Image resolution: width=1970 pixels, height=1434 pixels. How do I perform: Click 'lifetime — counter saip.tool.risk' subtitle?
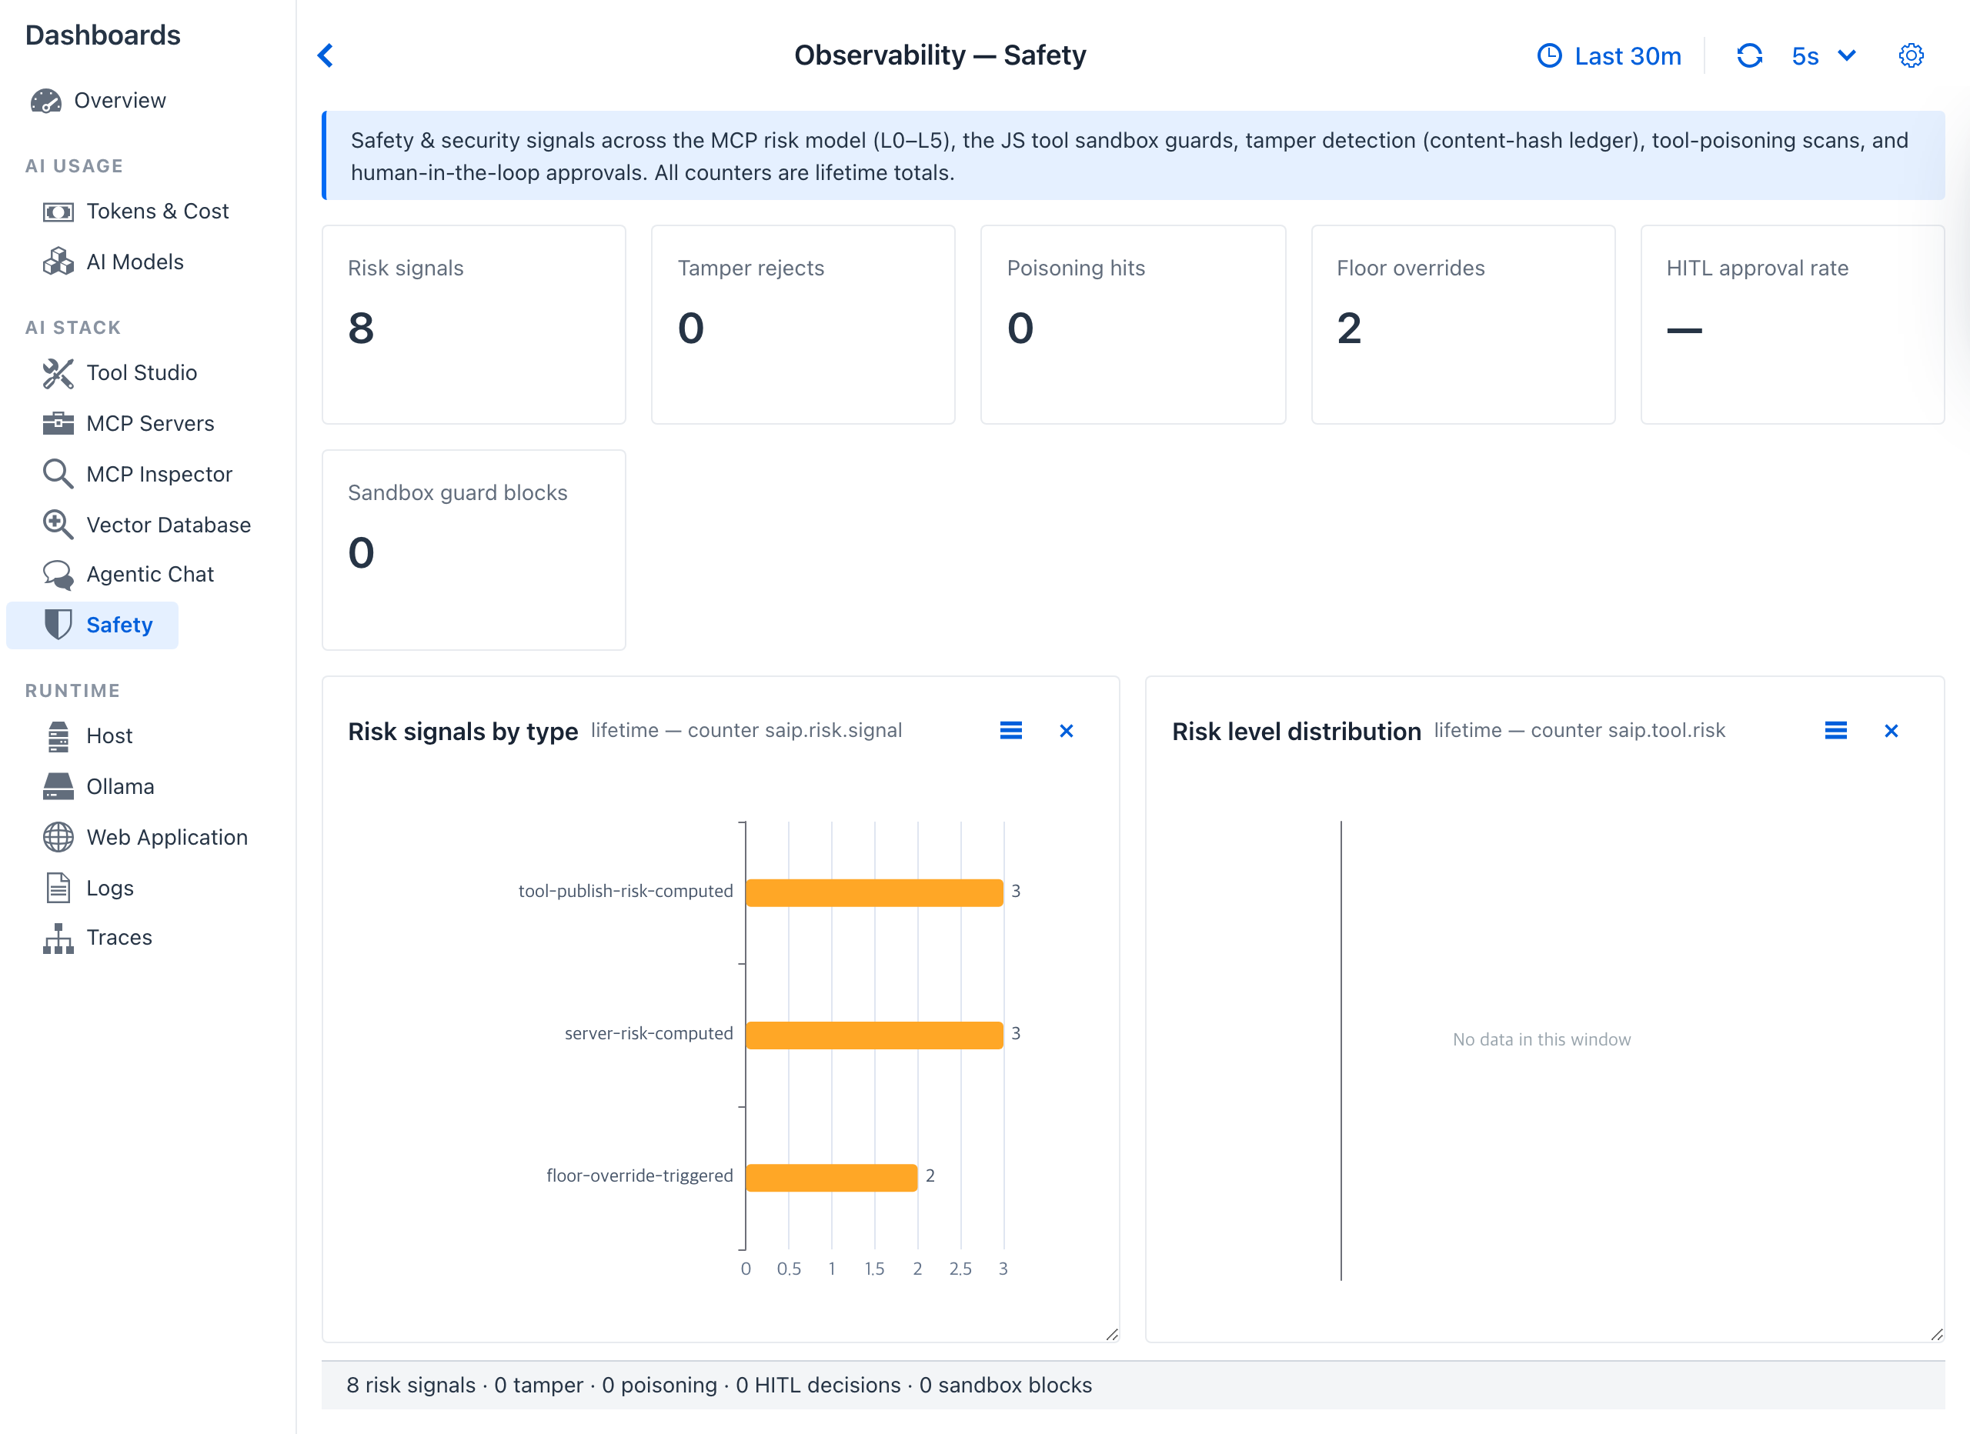click(x=1579, y=730)
